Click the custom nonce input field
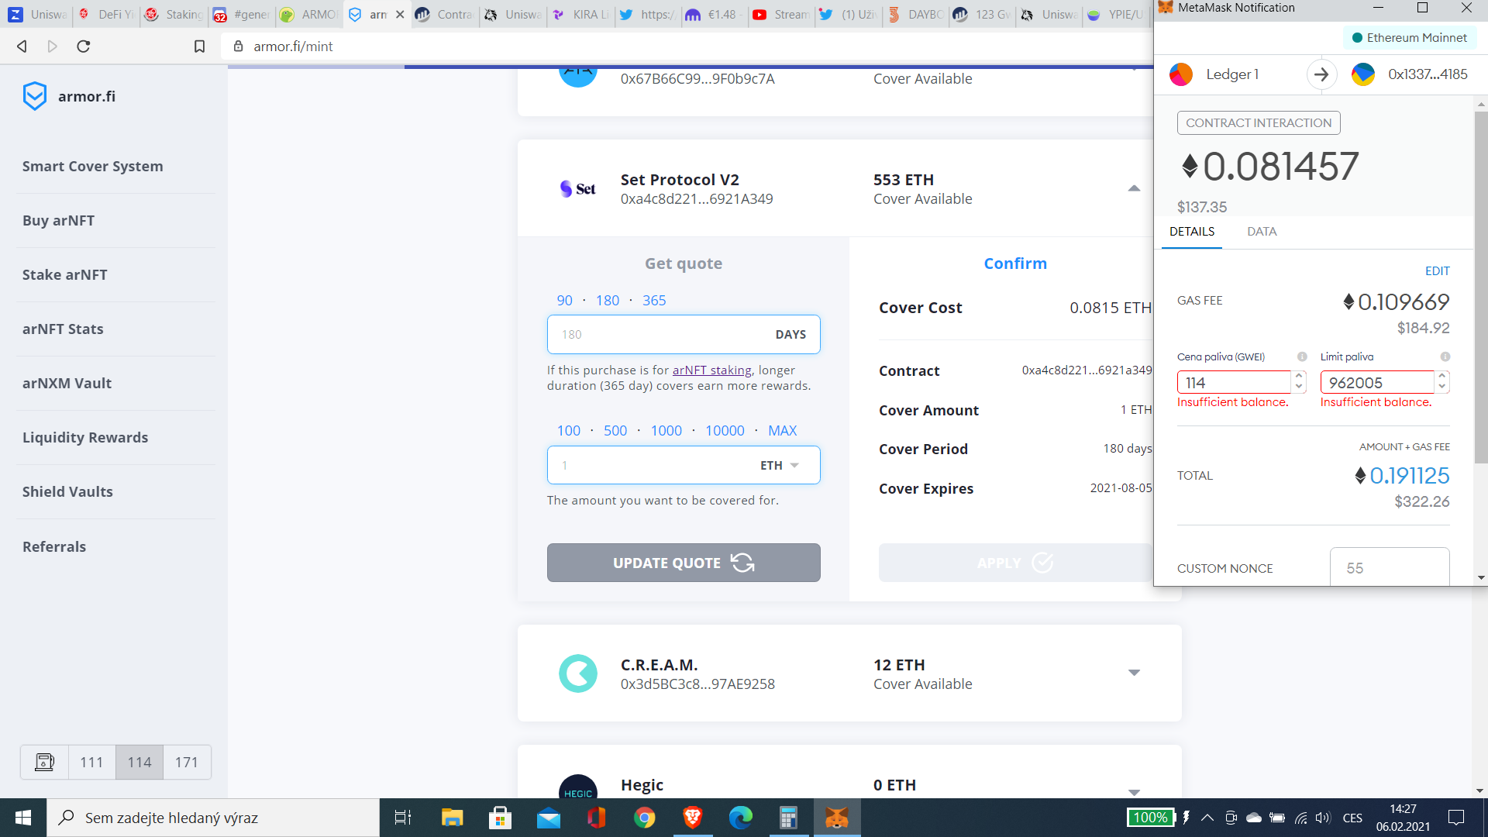The width and height of the screenshot is (1488, 837). point(1389,567)
